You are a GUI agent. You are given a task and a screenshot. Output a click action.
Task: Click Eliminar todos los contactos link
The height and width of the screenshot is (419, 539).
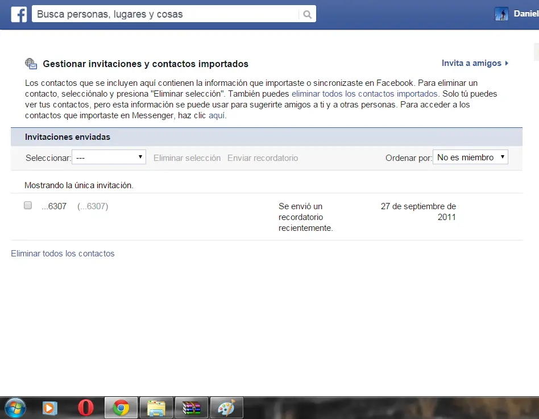tap(63, 254)
